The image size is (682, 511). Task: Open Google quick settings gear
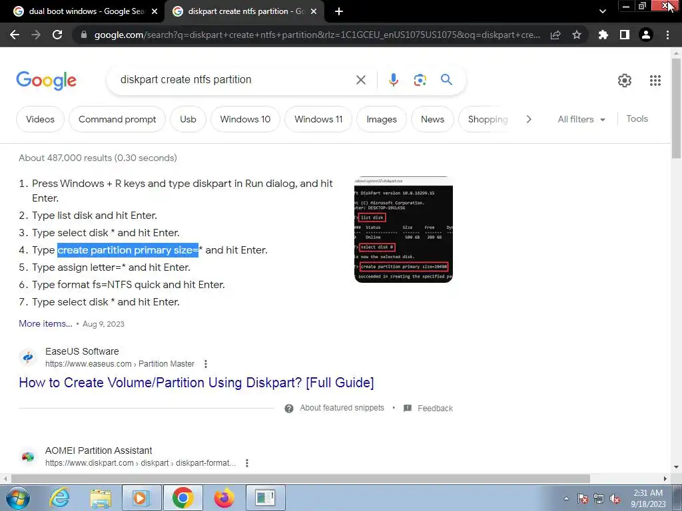click(625, 81)
